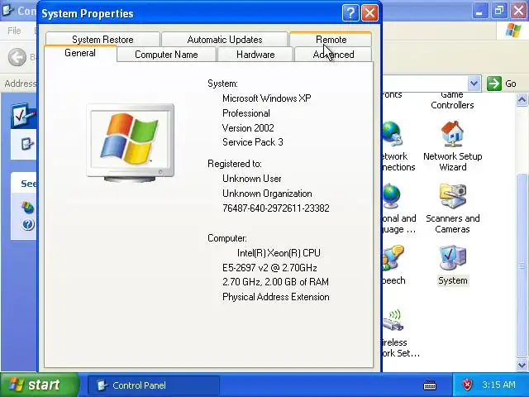Click the Windows flag logo in Control Panel
The image size is (529, 397).
(513, 31)
